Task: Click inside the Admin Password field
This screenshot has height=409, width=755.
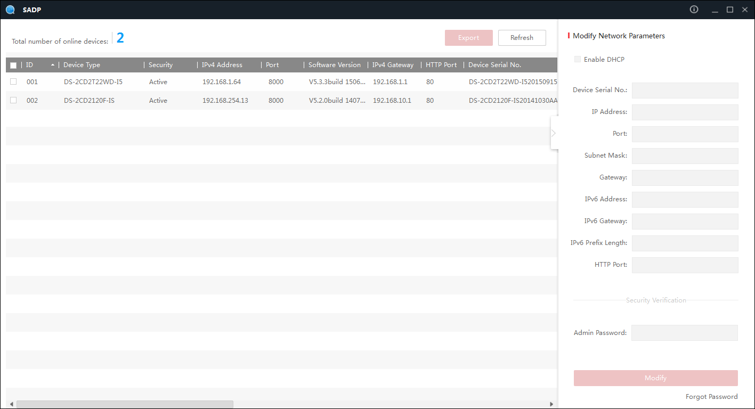Action: click(685, 332)
